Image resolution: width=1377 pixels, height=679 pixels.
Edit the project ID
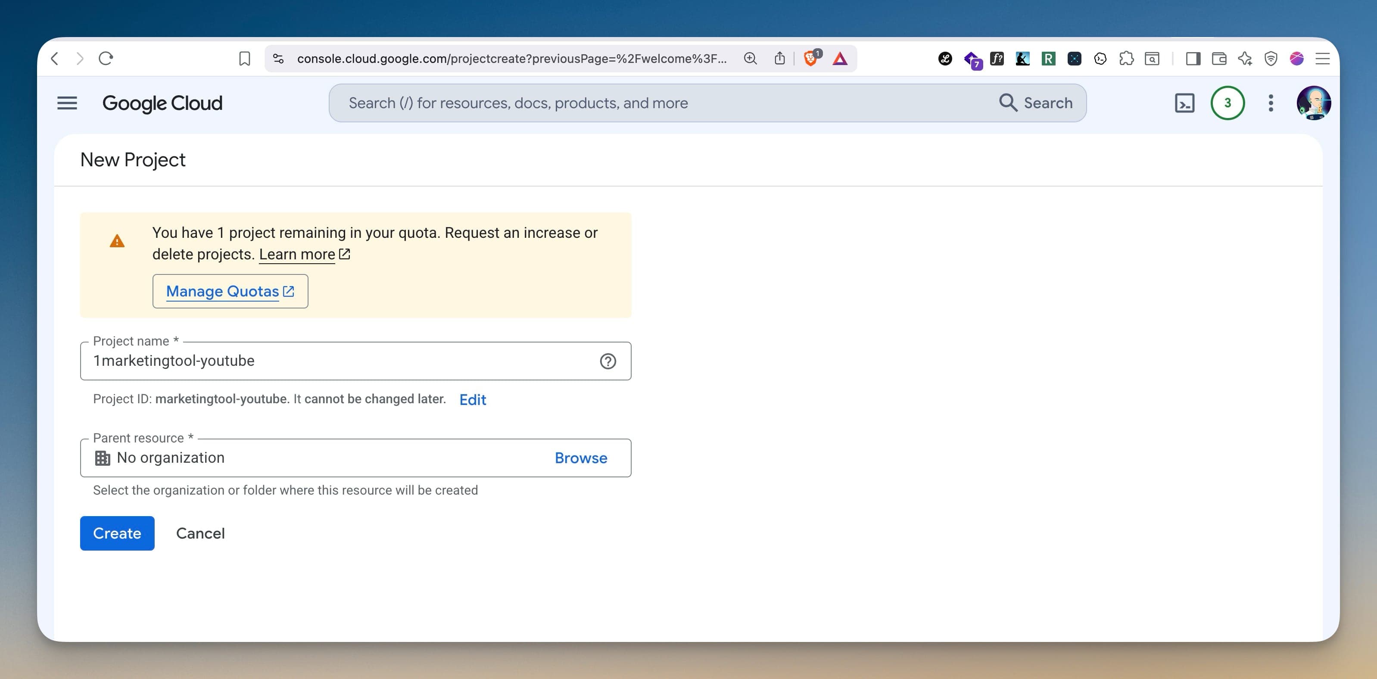[x=473, y=399]
